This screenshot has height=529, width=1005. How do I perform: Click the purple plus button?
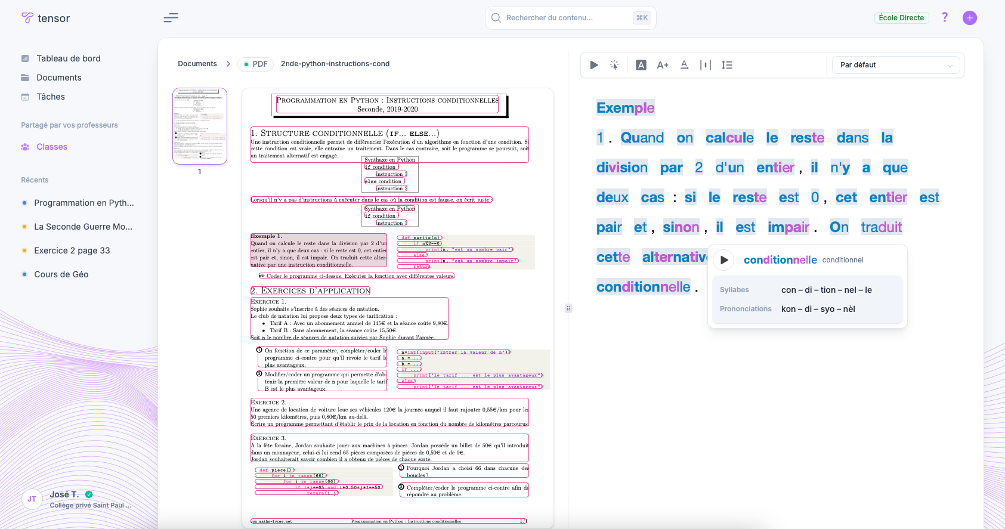970,18
